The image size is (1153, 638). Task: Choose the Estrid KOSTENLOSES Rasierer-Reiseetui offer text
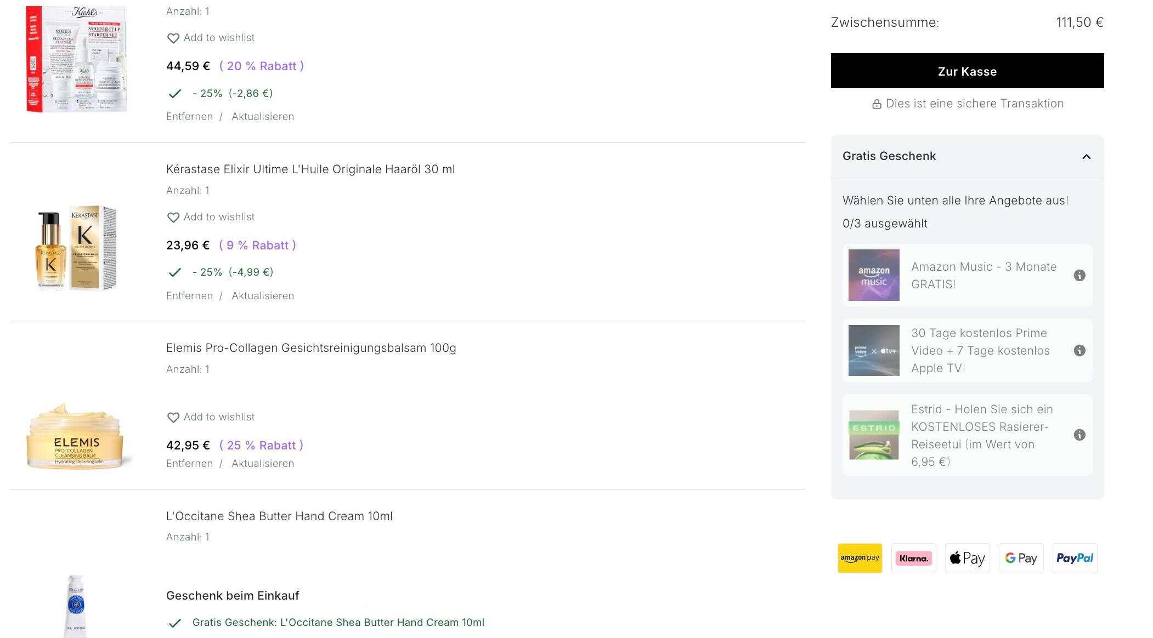pyautogui.click(x=982, y=435)
